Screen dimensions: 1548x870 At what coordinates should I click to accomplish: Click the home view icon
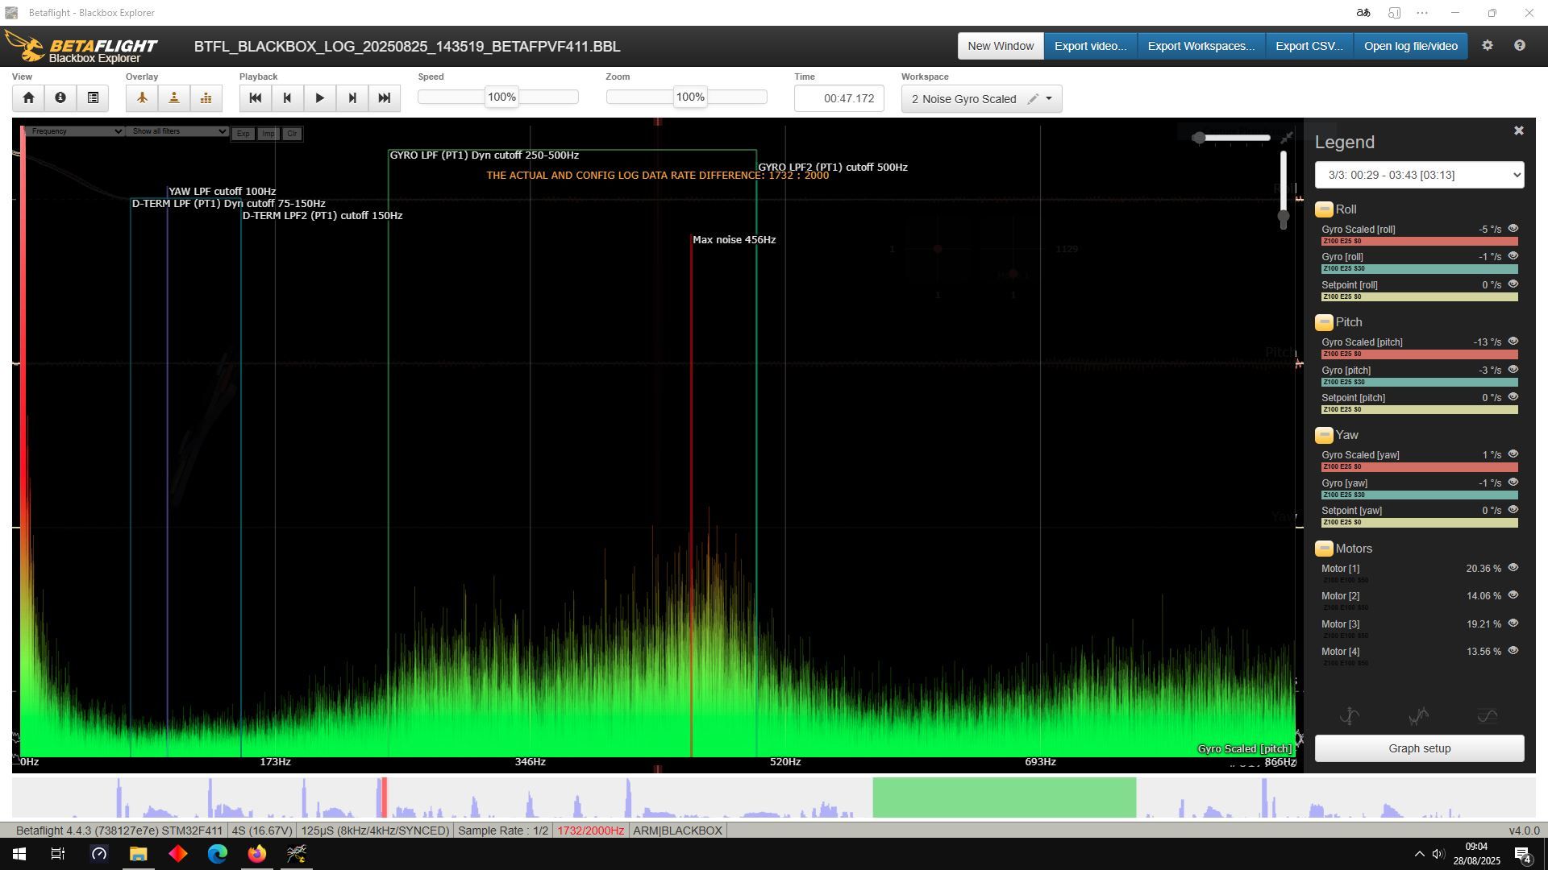coord(28,98)
